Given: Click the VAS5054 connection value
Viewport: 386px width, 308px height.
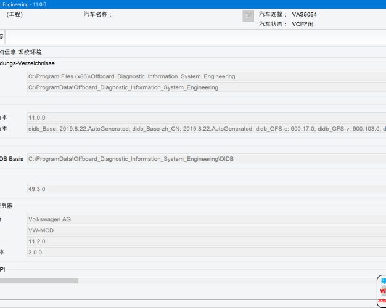Looking at the screenshot, I should (305, 14).
